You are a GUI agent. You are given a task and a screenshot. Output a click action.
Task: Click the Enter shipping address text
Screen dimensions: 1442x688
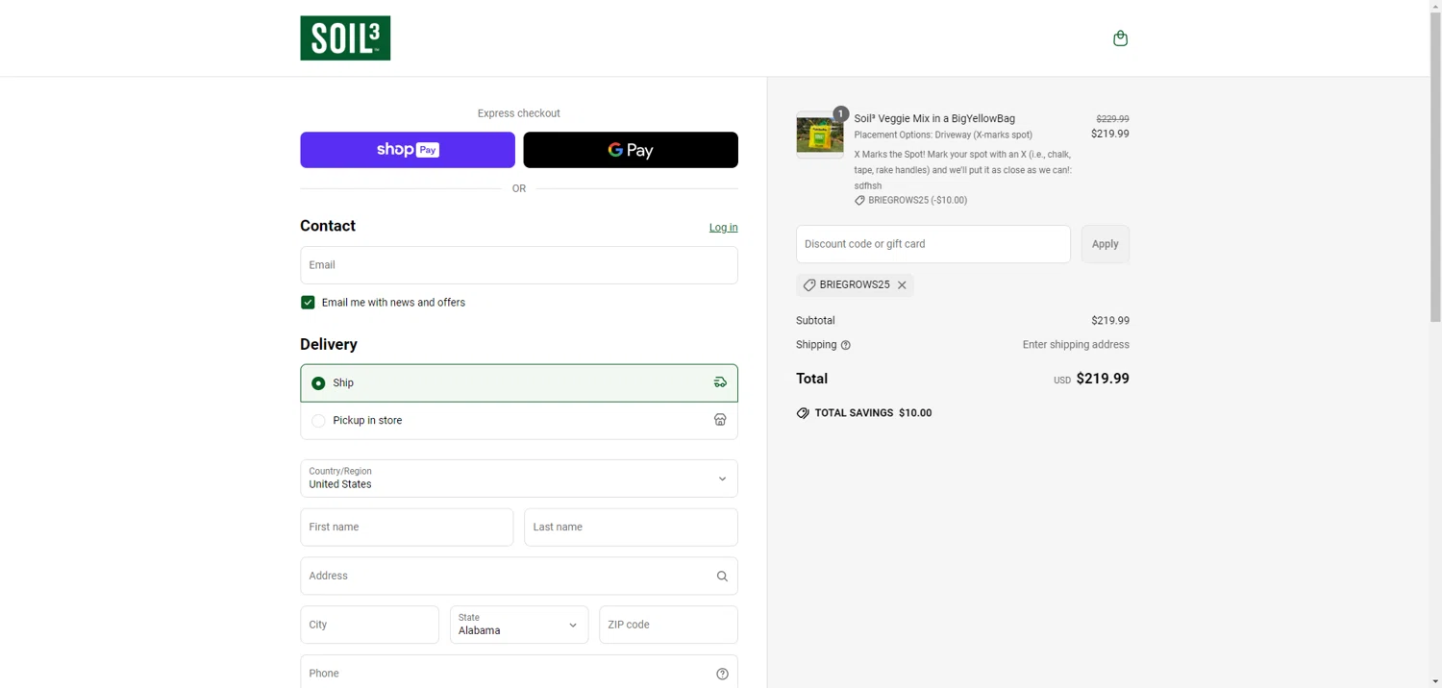click(1076, 345)
